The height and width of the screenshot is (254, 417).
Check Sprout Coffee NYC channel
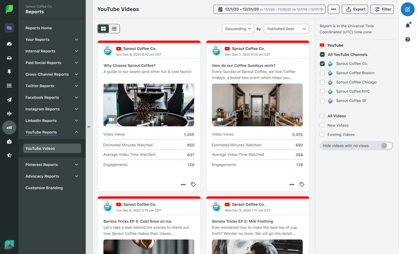coord(322,91)
